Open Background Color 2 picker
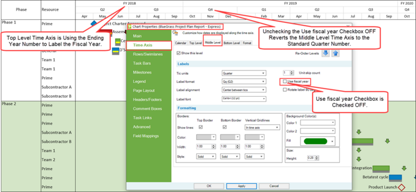The image size is (416, 192). pos(318,131)
